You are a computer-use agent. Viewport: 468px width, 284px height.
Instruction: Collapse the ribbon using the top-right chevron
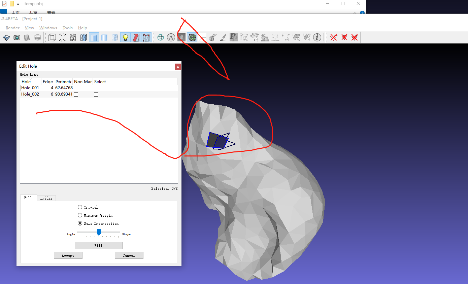(355, 13)
